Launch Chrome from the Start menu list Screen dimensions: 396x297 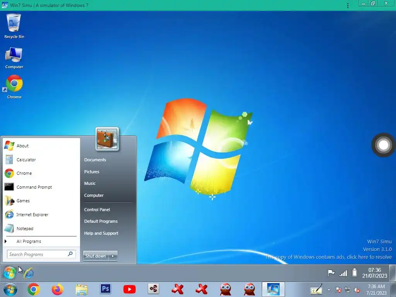(40, 173)
